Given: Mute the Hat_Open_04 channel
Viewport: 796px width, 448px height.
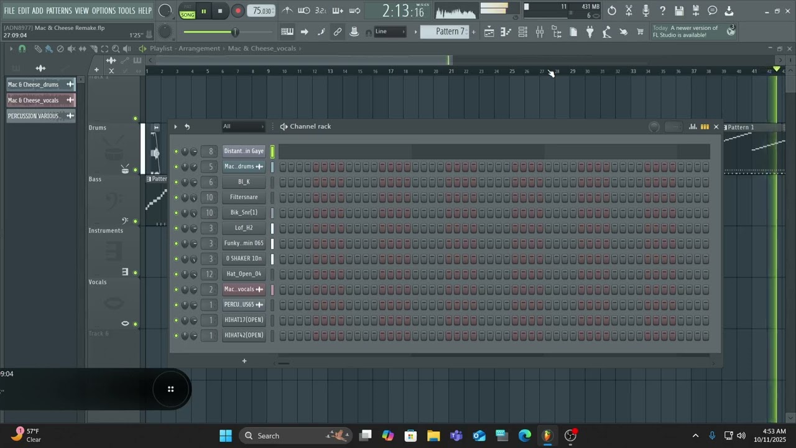Looking at the screenshot, I should pyautogui.click(x=176, y=274).
